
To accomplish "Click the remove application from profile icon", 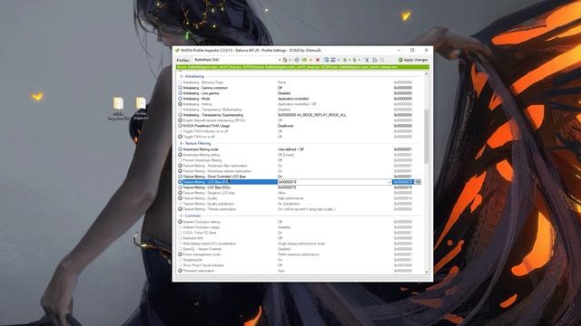I will (333, 60).
